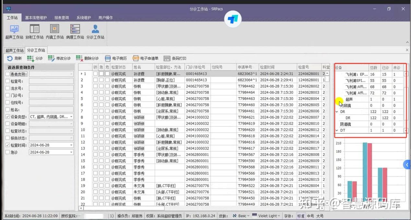
Task: Collapse the DR device tree node
Action: pos(337,112)
